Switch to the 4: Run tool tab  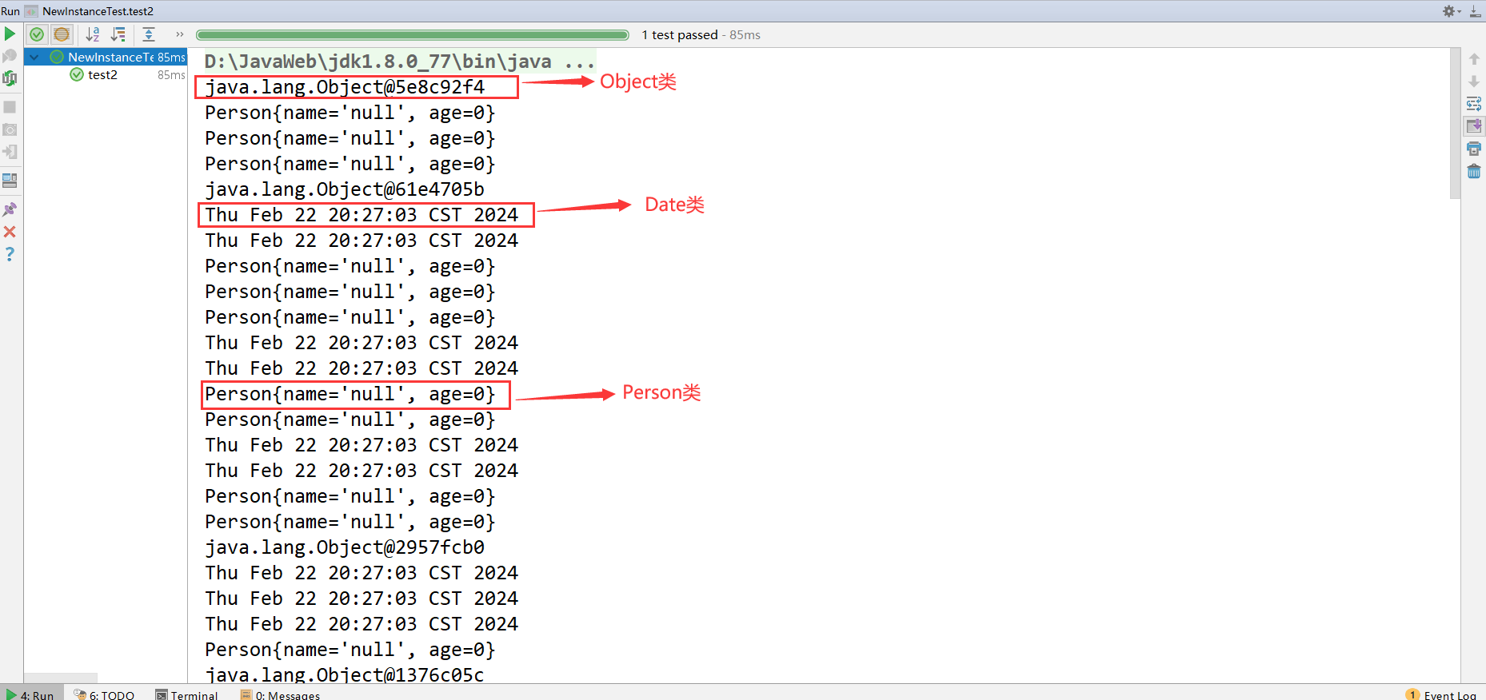point(30,694)
